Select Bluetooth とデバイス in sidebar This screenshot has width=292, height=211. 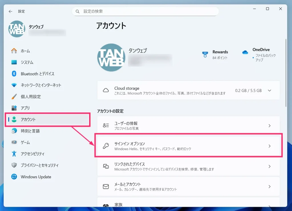tap(48, 74)
